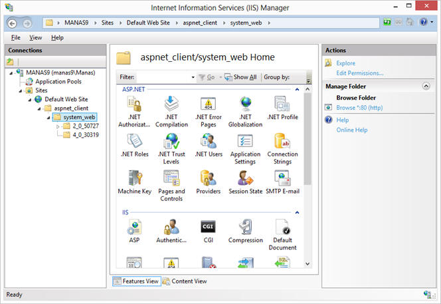This screenshot has height=304, width=441.
Task: Click the create new connection icon
Action: click(10, 61)
